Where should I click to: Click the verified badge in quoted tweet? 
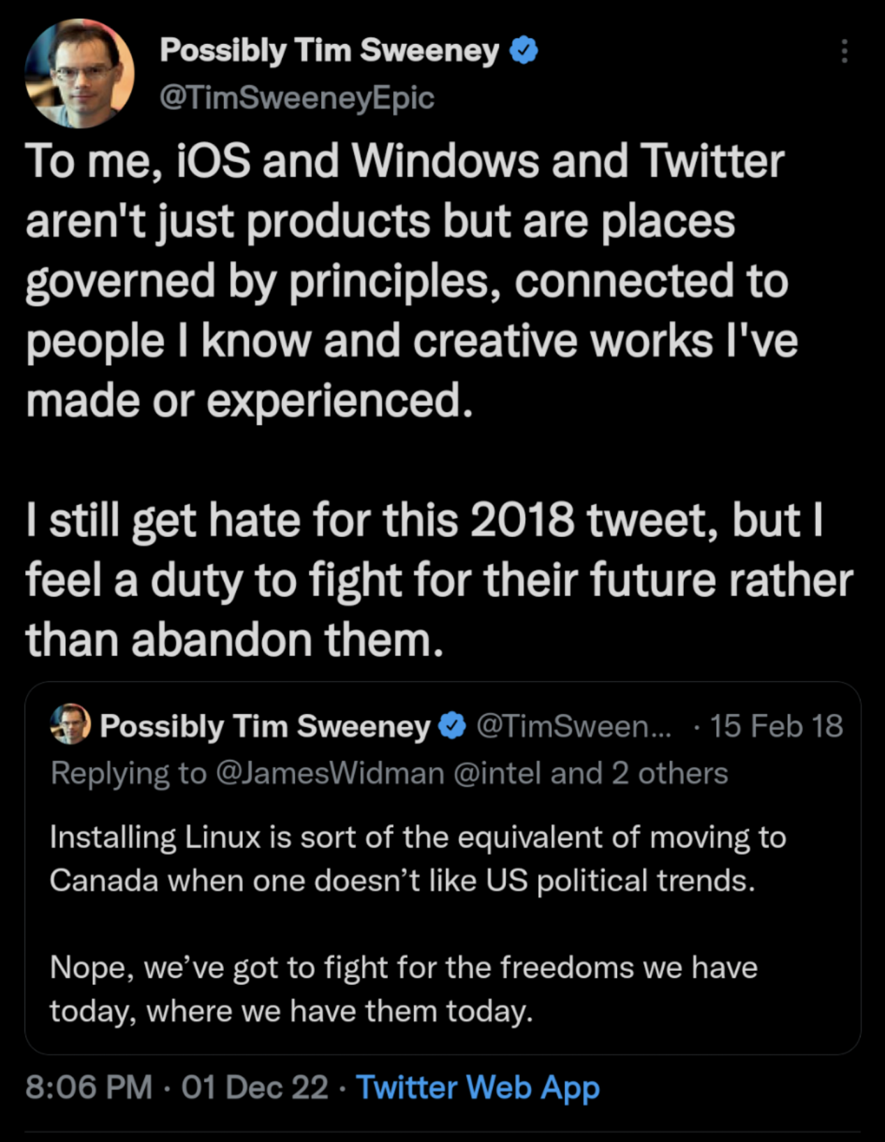[x=452, y=726]
